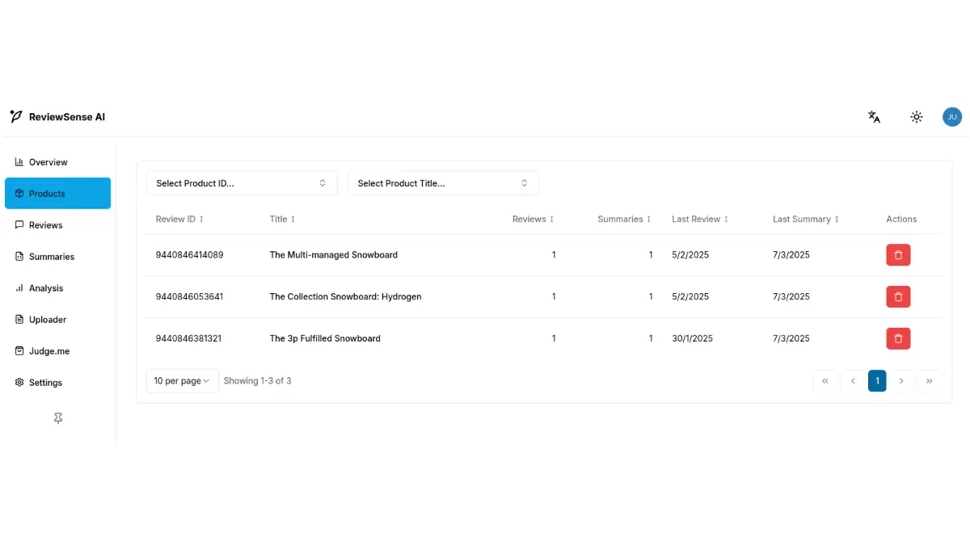The height and width of the screenshot is (545, 970).
Task: Open the Select Product Title dropdown
Action: [443, 183]
